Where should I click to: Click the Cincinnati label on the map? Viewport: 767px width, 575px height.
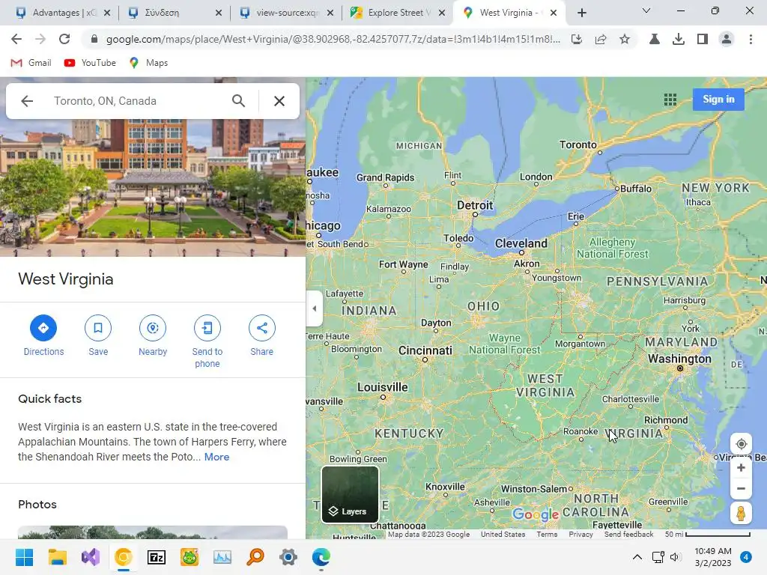coord(425,350)
